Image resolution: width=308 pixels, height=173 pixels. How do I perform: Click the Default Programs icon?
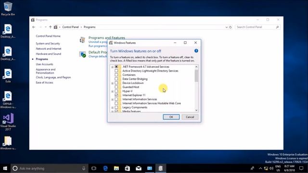pyautogui.click(x=82, y=54)
